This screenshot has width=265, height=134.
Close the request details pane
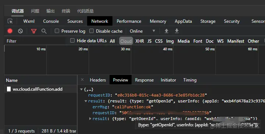coord(82,80)
